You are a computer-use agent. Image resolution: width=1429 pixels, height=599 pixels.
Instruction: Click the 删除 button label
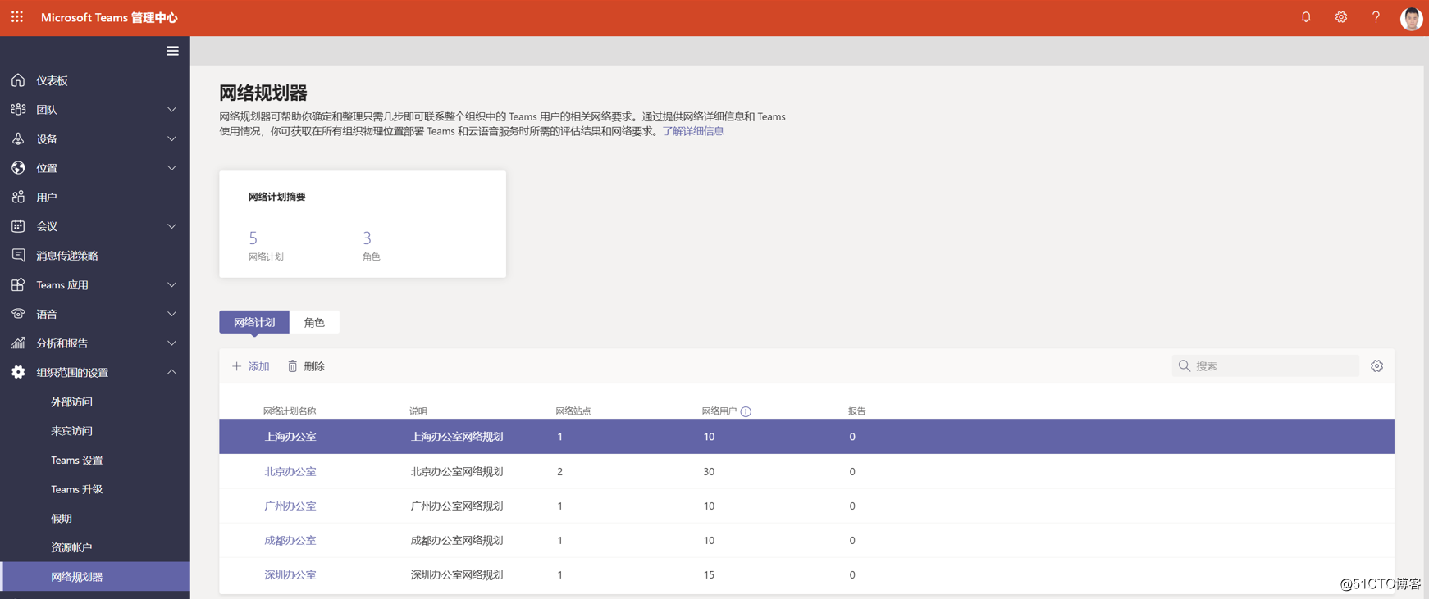(314, 366)
